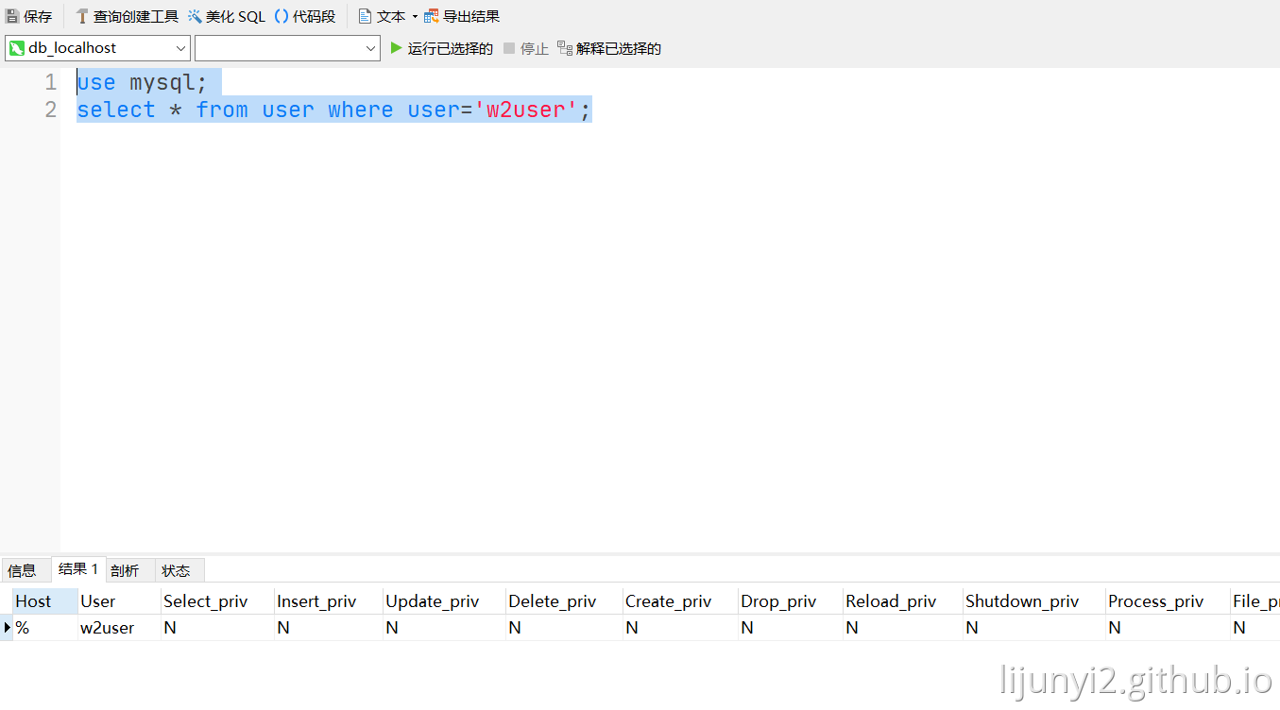Click line 2 in the SQL editor
Screen dimensions: 1280x710
tap(333, 110)
